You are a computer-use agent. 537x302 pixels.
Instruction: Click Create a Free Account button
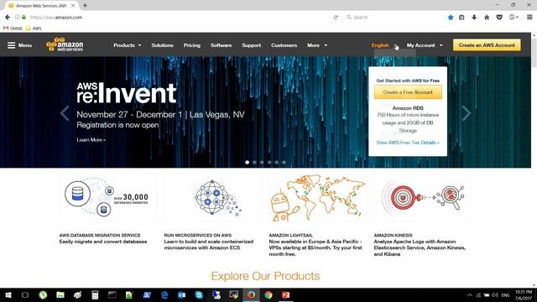click(408, 92)
